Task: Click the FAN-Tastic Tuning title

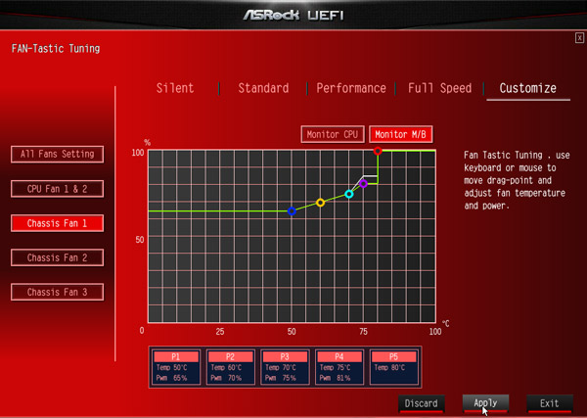Action: (56, 49)
